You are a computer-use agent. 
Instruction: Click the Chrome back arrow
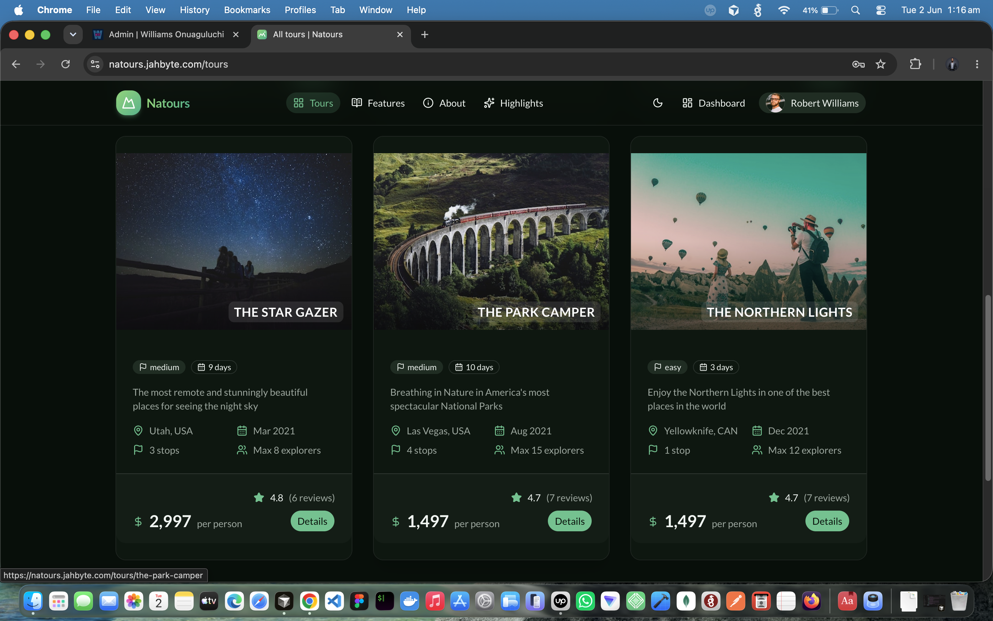click(x=16, y=64)
